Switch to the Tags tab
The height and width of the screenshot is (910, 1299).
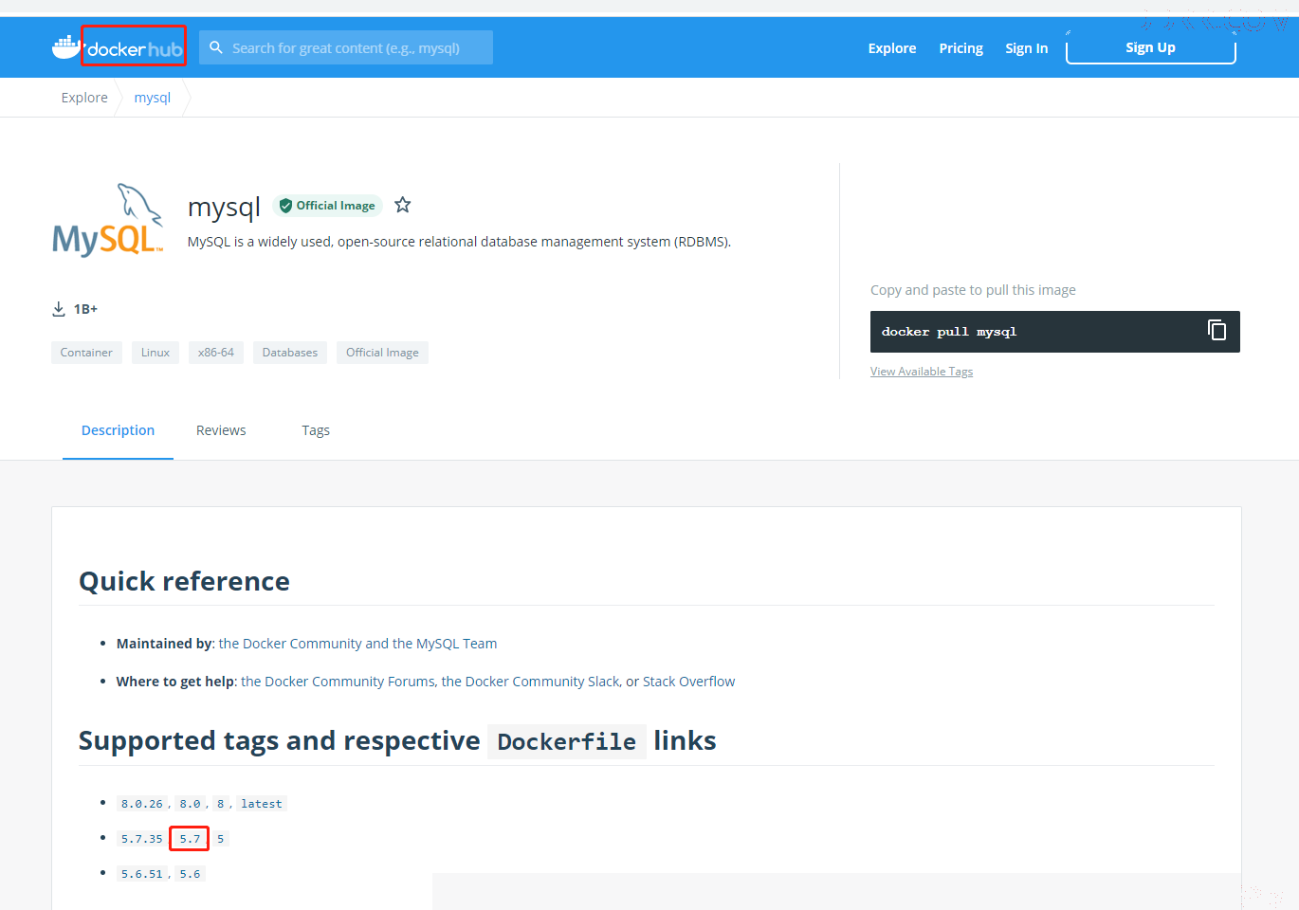click(x=316, y=430)
